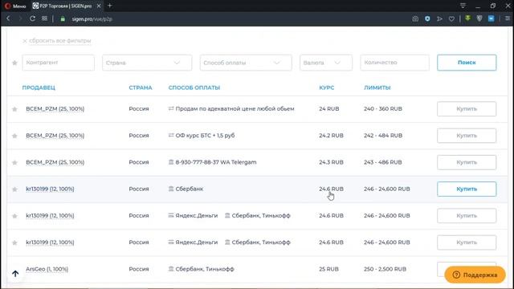Click the secure lock icon in address bar
Image resolution: width=514 pixels, height=289 pixels.
(63, 19)
